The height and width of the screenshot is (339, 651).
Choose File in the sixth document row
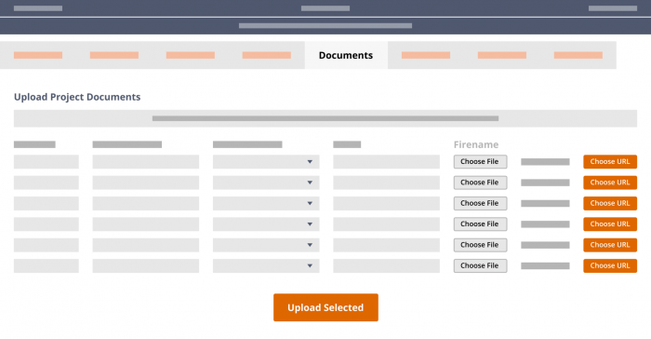(x=480, y=265)
